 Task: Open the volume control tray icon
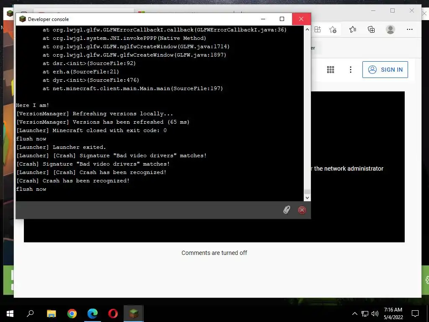coord(375,314)
